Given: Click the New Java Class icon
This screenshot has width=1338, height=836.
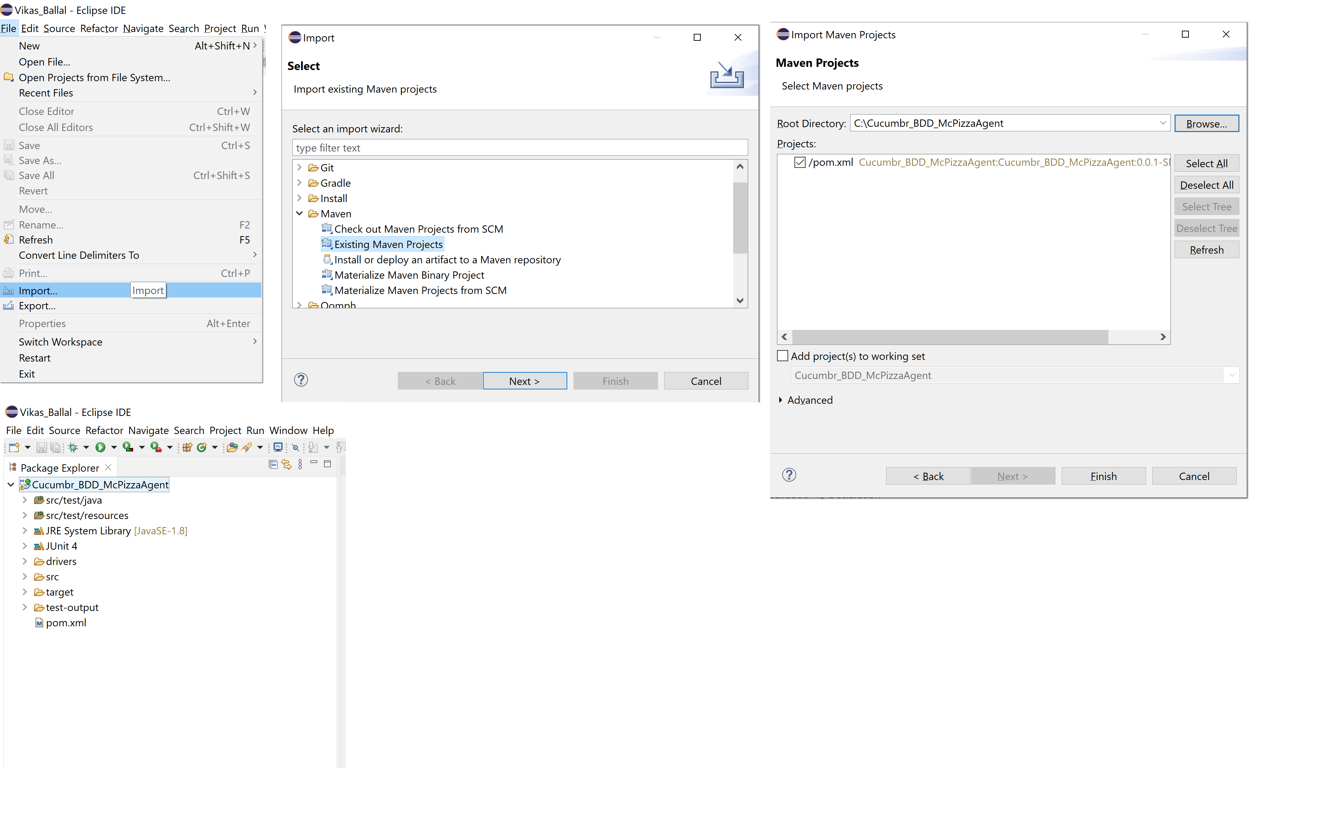Looking at the screenshot, I should coord(202,447).
